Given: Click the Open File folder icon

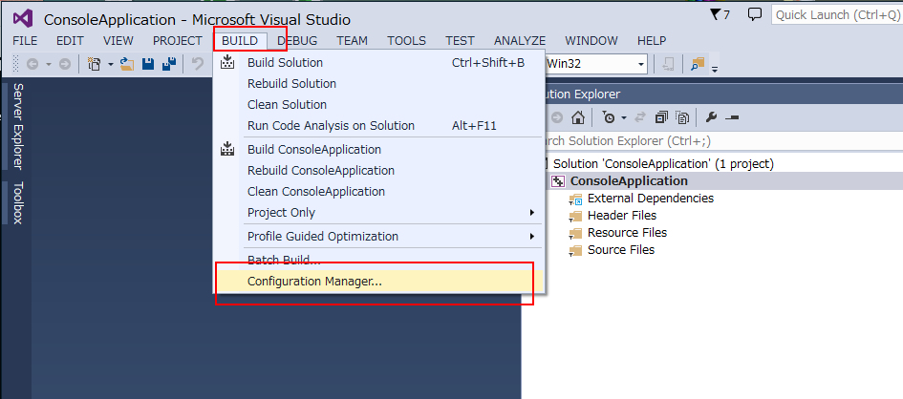Looking at the screenshot, I should point(127,64).
